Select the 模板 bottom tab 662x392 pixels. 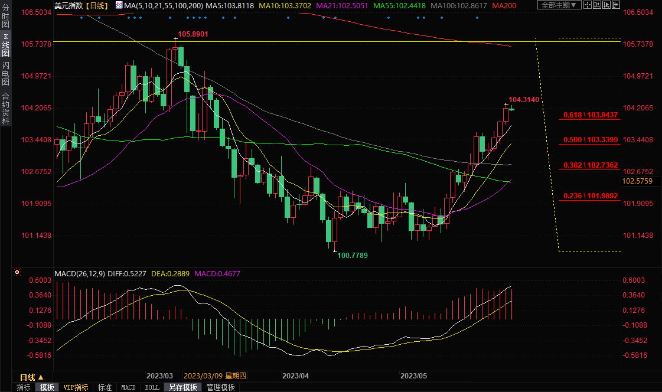coord(47,387)
